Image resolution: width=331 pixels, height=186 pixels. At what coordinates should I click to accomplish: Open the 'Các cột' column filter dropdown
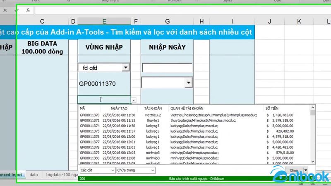pos(98,170)
